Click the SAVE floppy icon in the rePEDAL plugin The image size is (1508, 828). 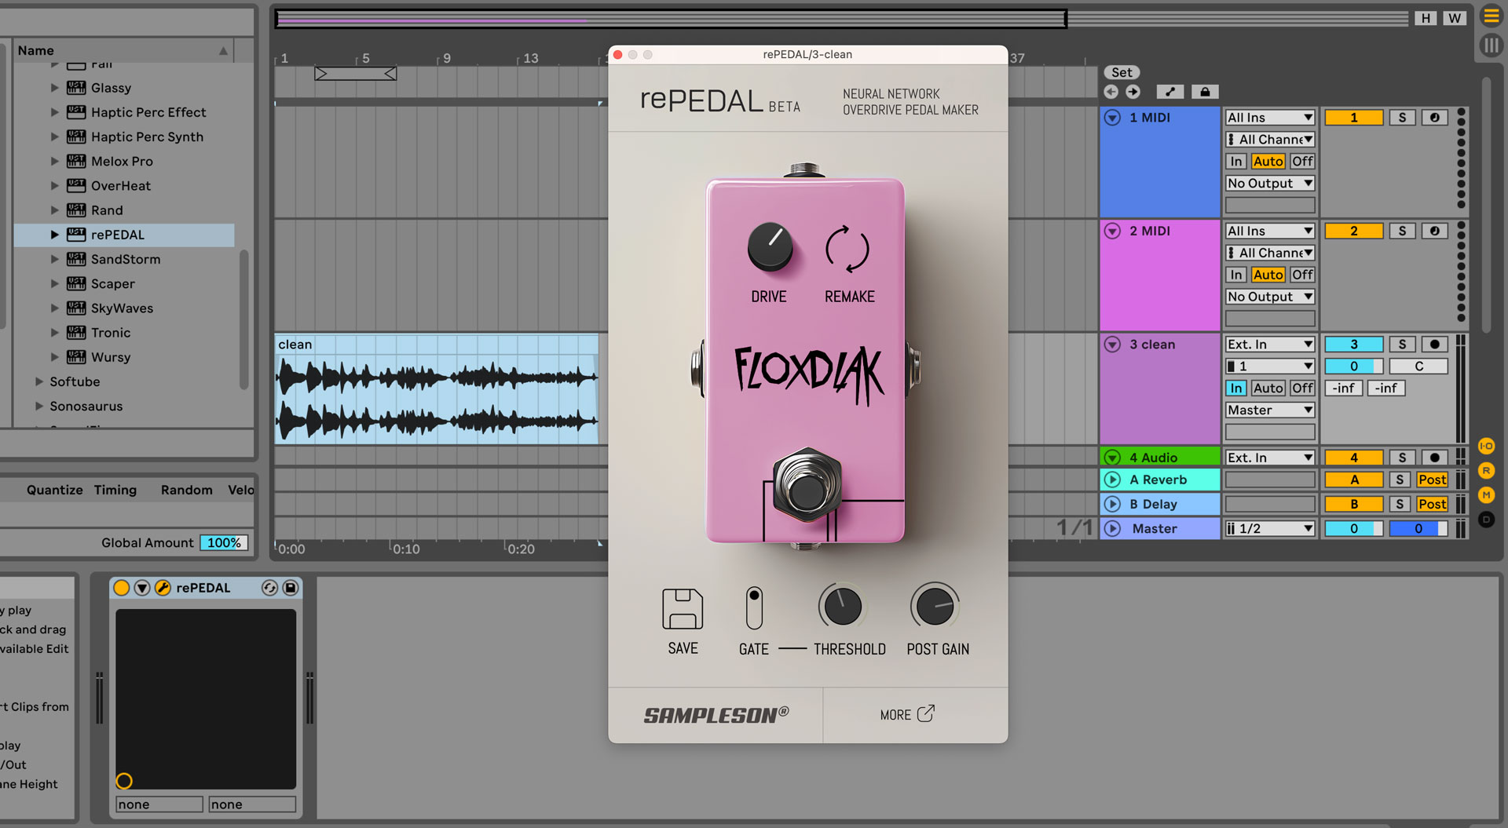682,608
